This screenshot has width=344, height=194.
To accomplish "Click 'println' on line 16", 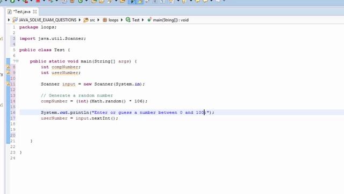I will coord(80,113).
